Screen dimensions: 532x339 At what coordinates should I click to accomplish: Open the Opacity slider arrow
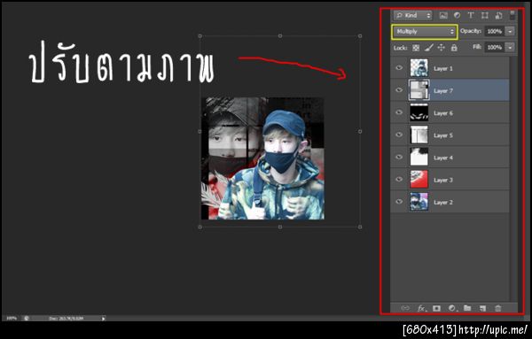(x=511, y=32)
